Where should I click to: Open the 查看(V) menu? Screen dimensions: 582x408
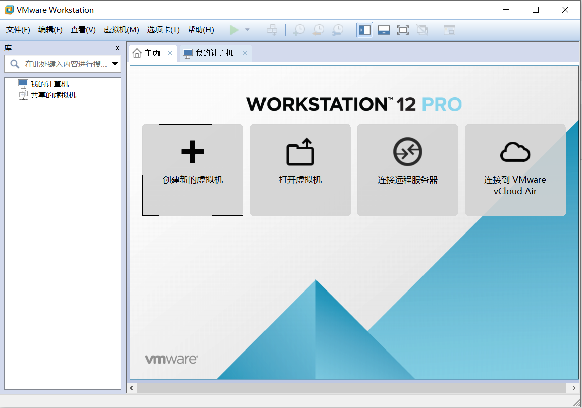tap(83, 30)
